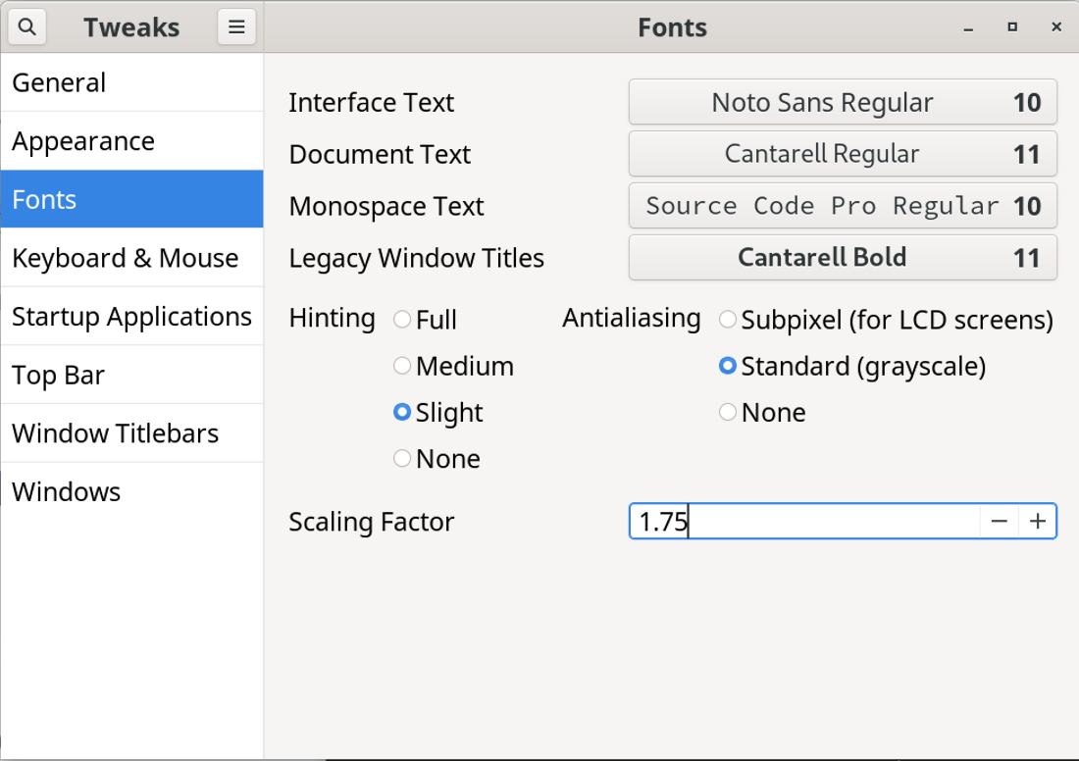Image resolution: width=1079 pixels, height=761 pixels.
Task: Pick Legacy Window Titles font
Action: click(x=842, y=258)
